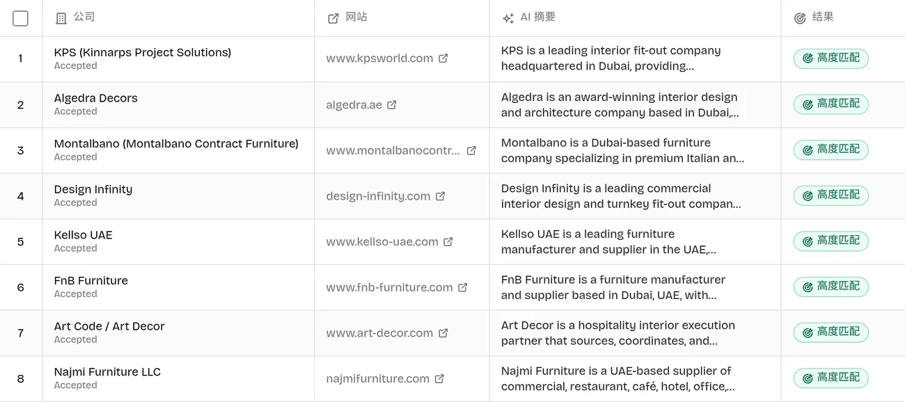Screen dimensions: 905x402
Task: Click the external-link icon in the 网站 header
Action: pos(333,18)
